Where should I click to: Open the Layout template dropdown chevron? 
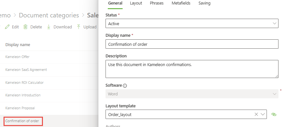pyautogui.click(x=263, y=114)
